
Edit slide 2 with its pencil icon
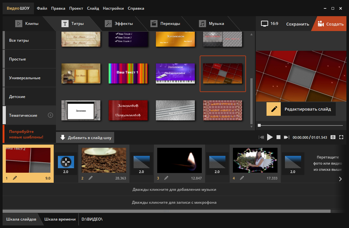(x=90, y=178)
